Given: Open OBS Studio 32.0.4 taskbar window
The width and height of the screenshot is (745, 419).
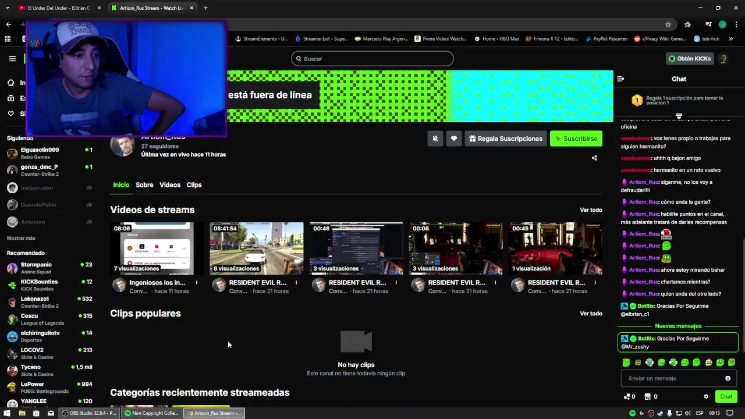Looking at the screenshot, I should (x=89, y=413).
